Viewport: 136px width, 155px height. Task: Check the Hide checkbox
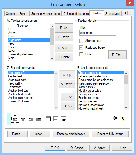tap(81, 54)
